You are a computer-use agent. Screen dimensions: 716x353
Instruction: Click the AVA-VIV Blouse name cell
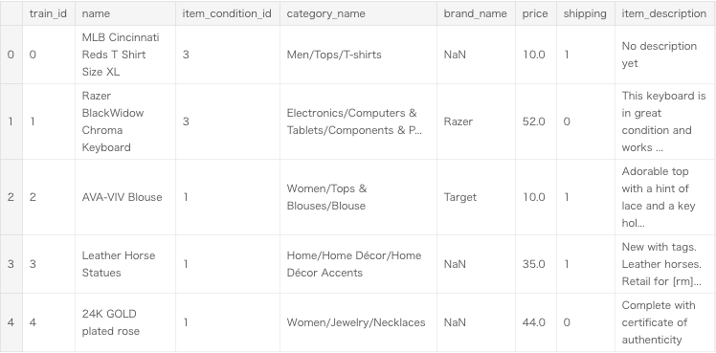[125, 197]
